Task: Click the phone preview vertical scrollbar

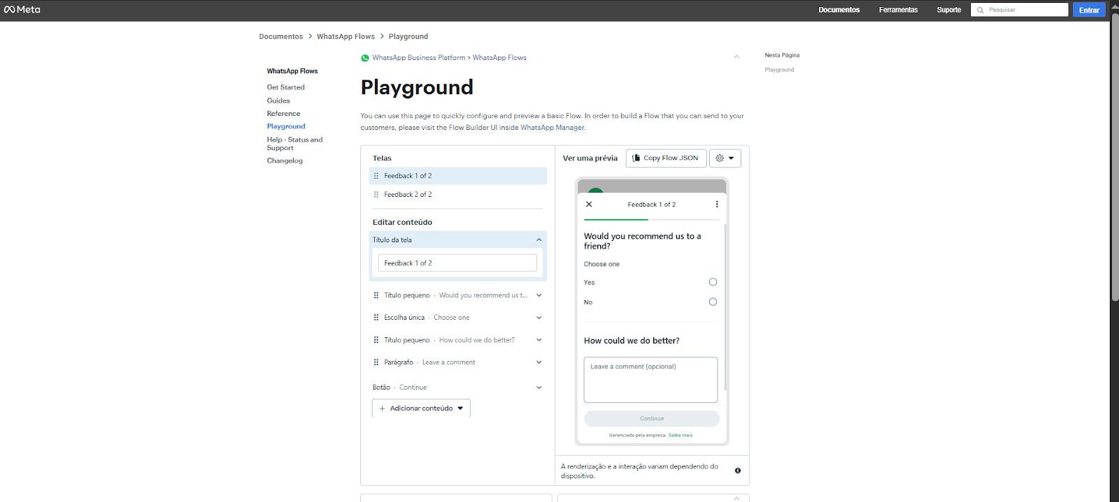Action: coord(725,307)
